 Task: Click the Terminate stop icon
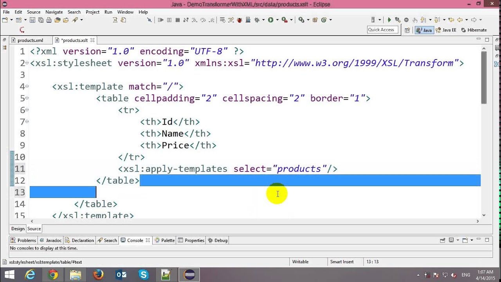point(177,20)
